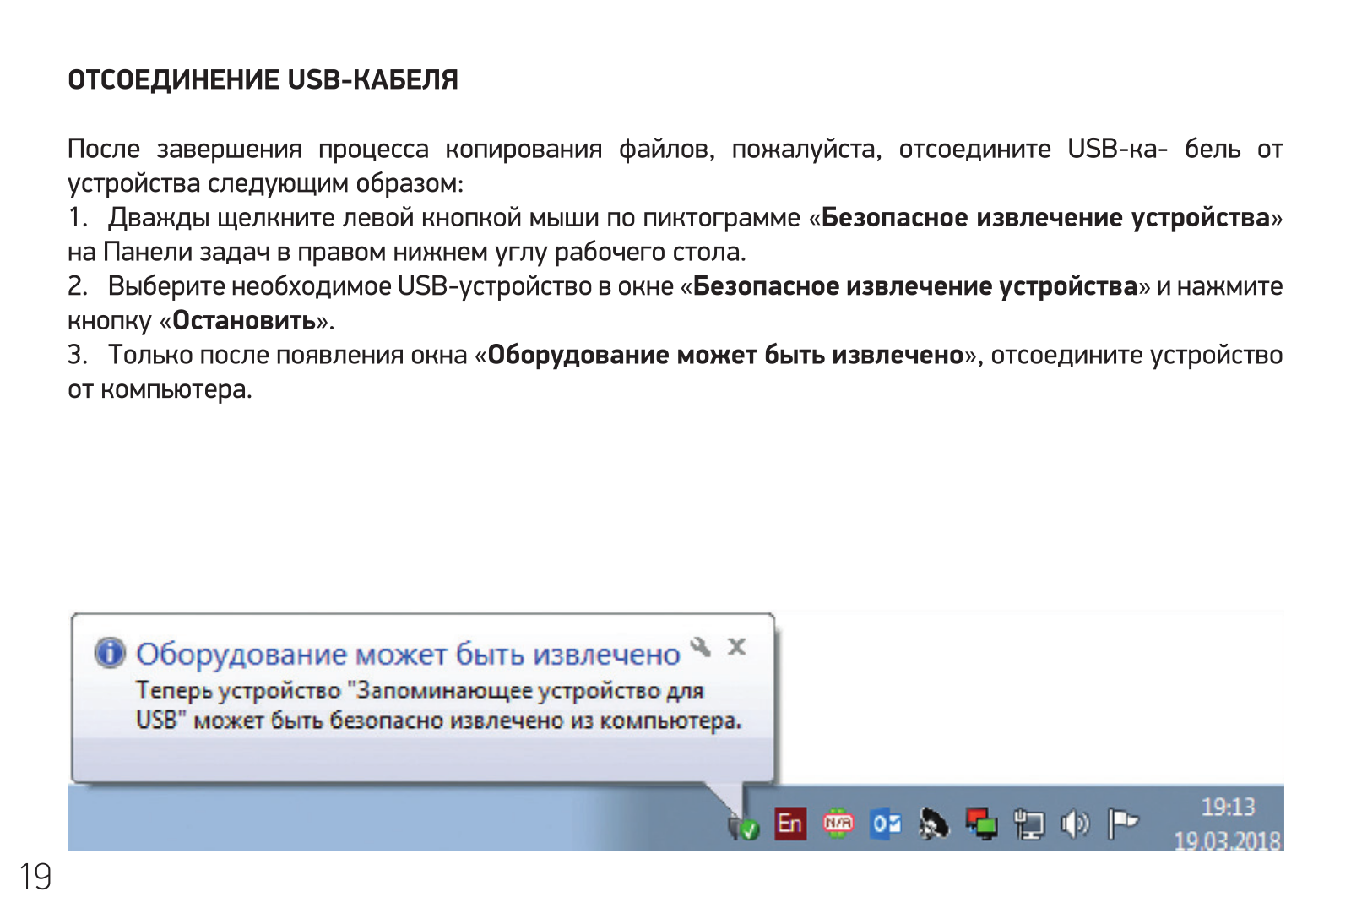Image resolution: width=1351 pixels, height=919 pixels.
Task: Click the heading 'ОТСОЕДИНЕНИЕ USB-КАБЕЛЯ'
Action: pos(263,80)
